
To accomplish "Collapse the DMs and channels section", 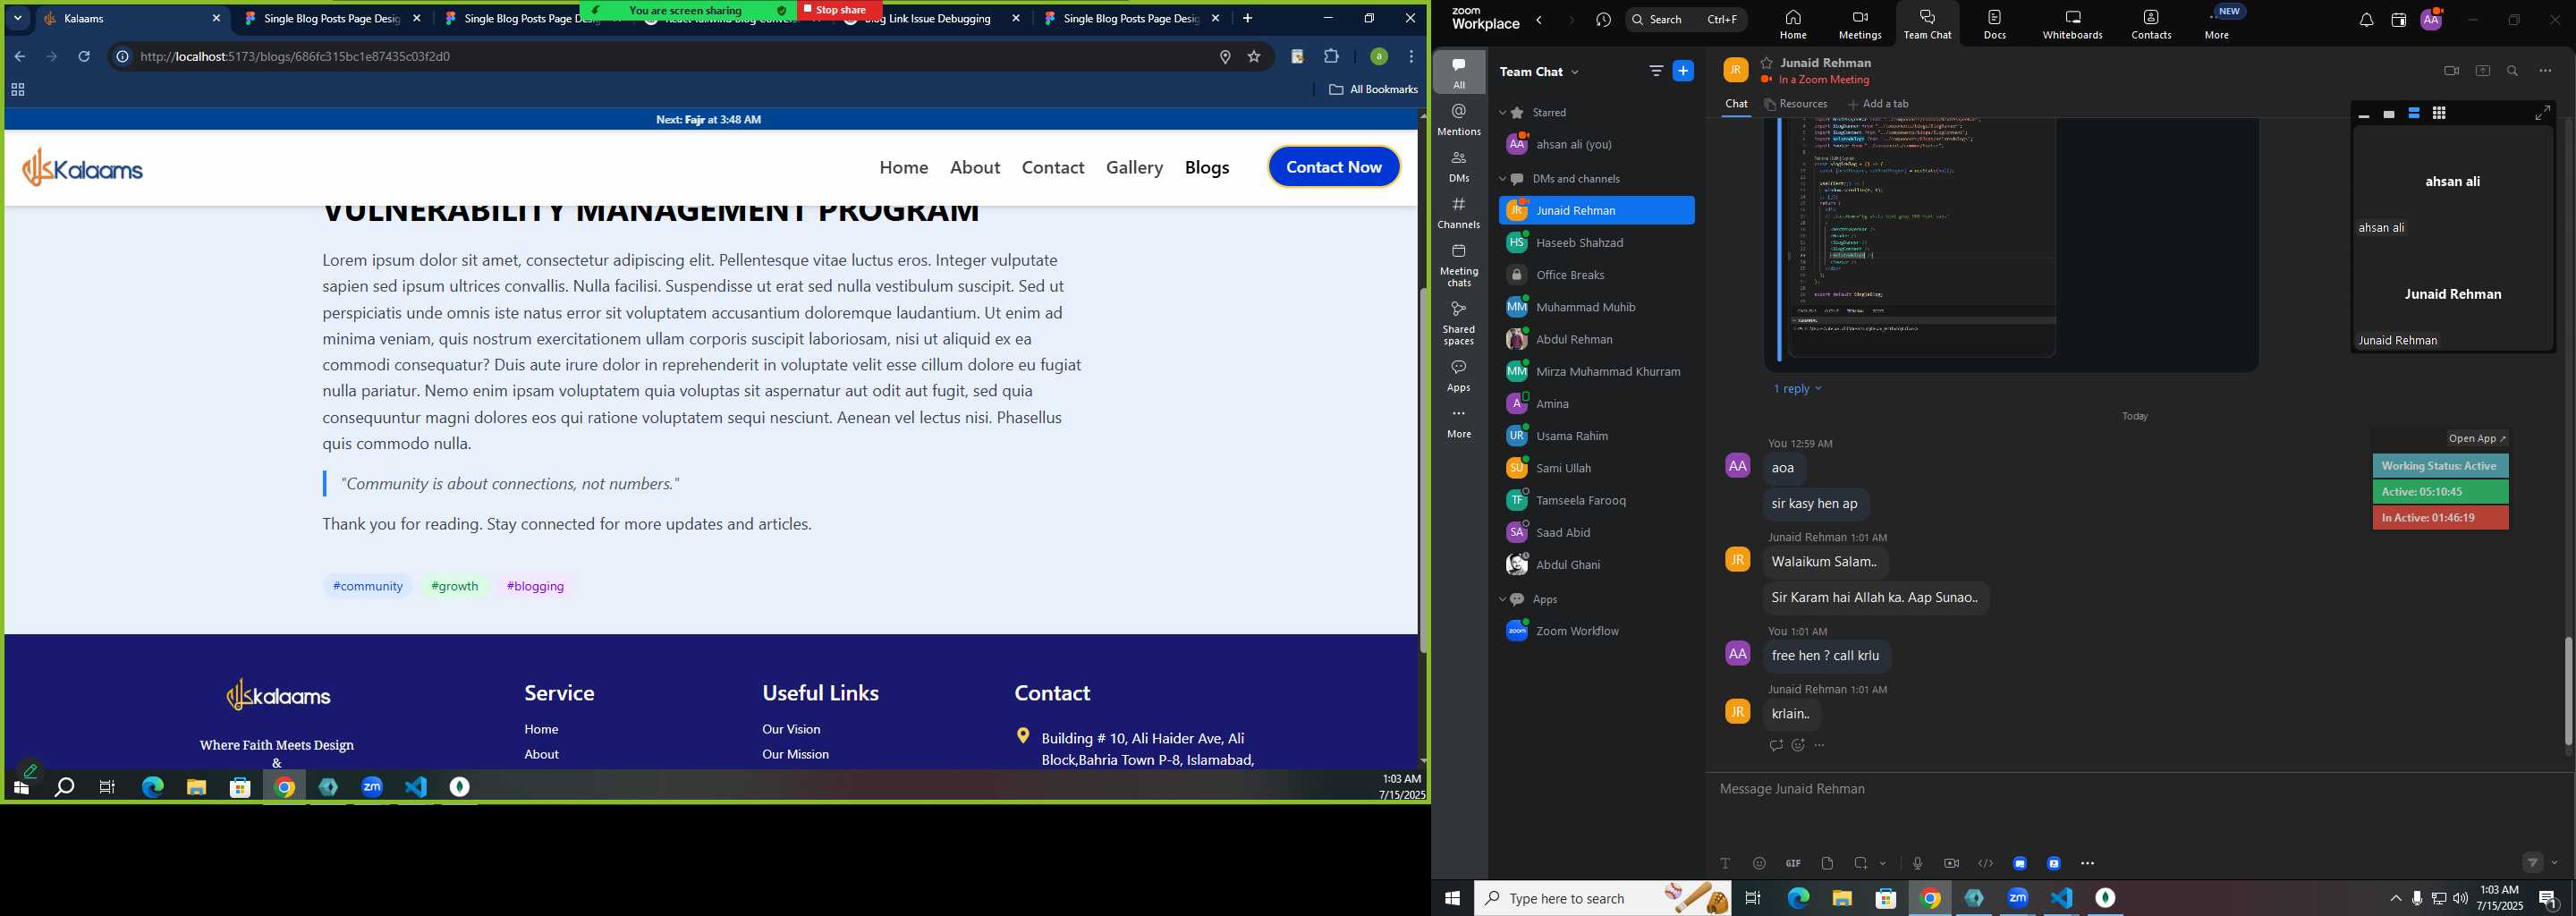I will point(1502,179).
